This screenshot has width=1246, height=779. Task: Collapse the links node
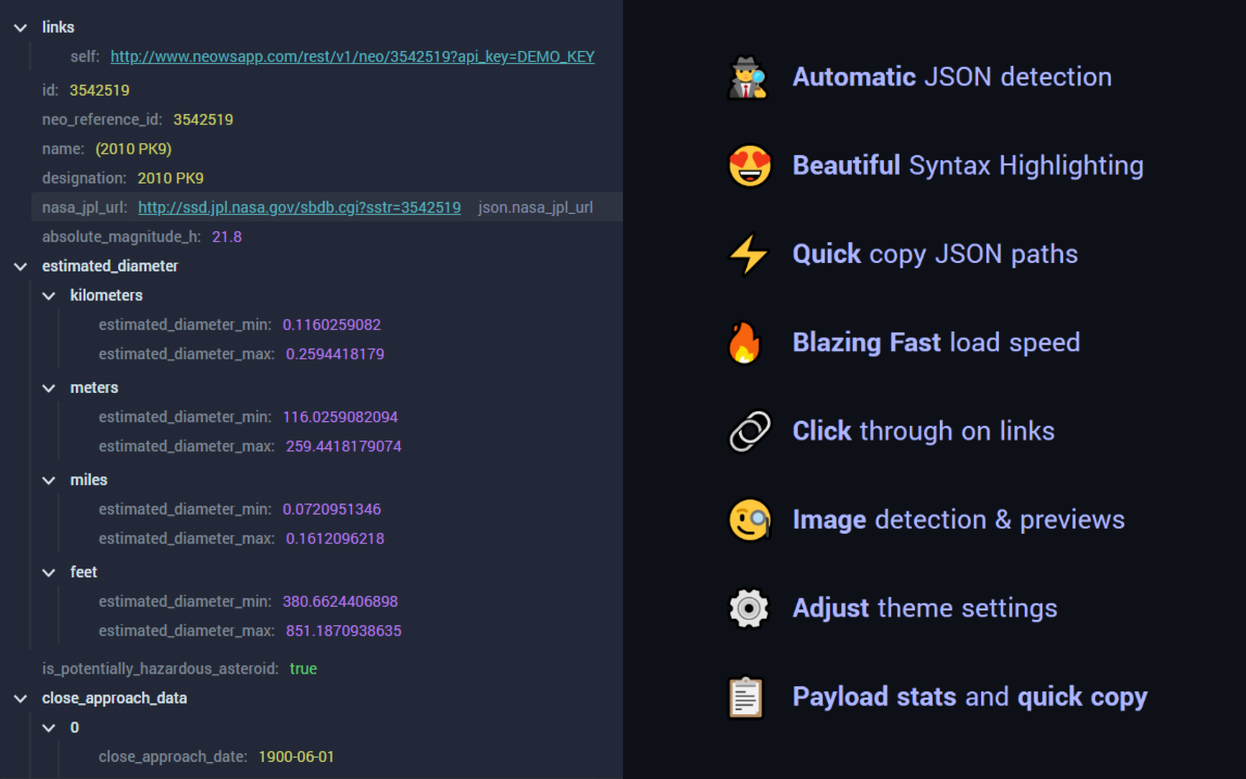click(20, 27)
